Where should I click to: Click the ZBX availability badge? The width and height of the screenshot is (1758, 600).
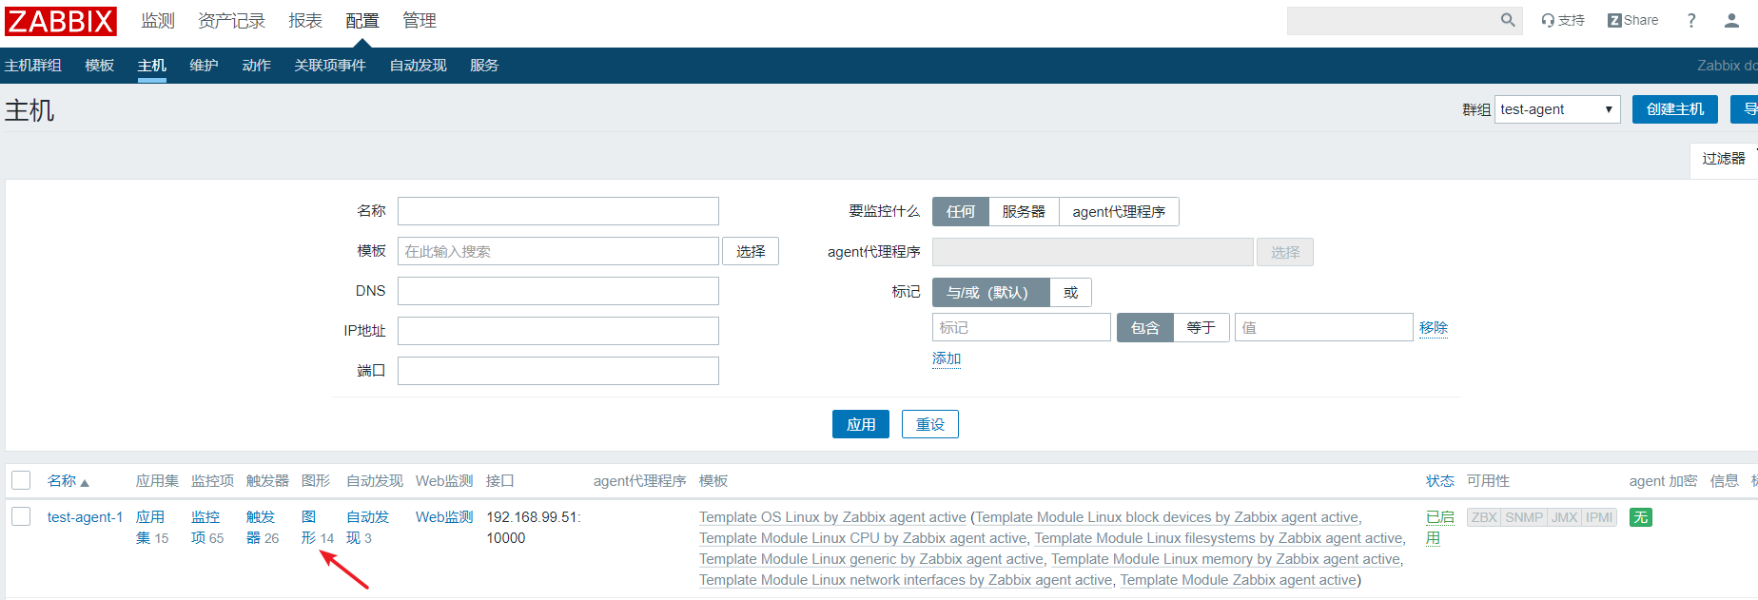(x=1484, y=517)
